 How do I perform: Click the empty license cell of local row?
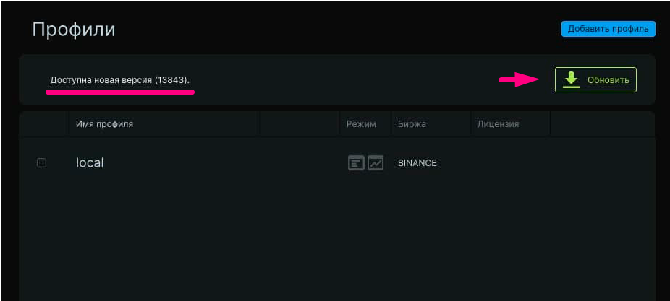pos(510,163)
